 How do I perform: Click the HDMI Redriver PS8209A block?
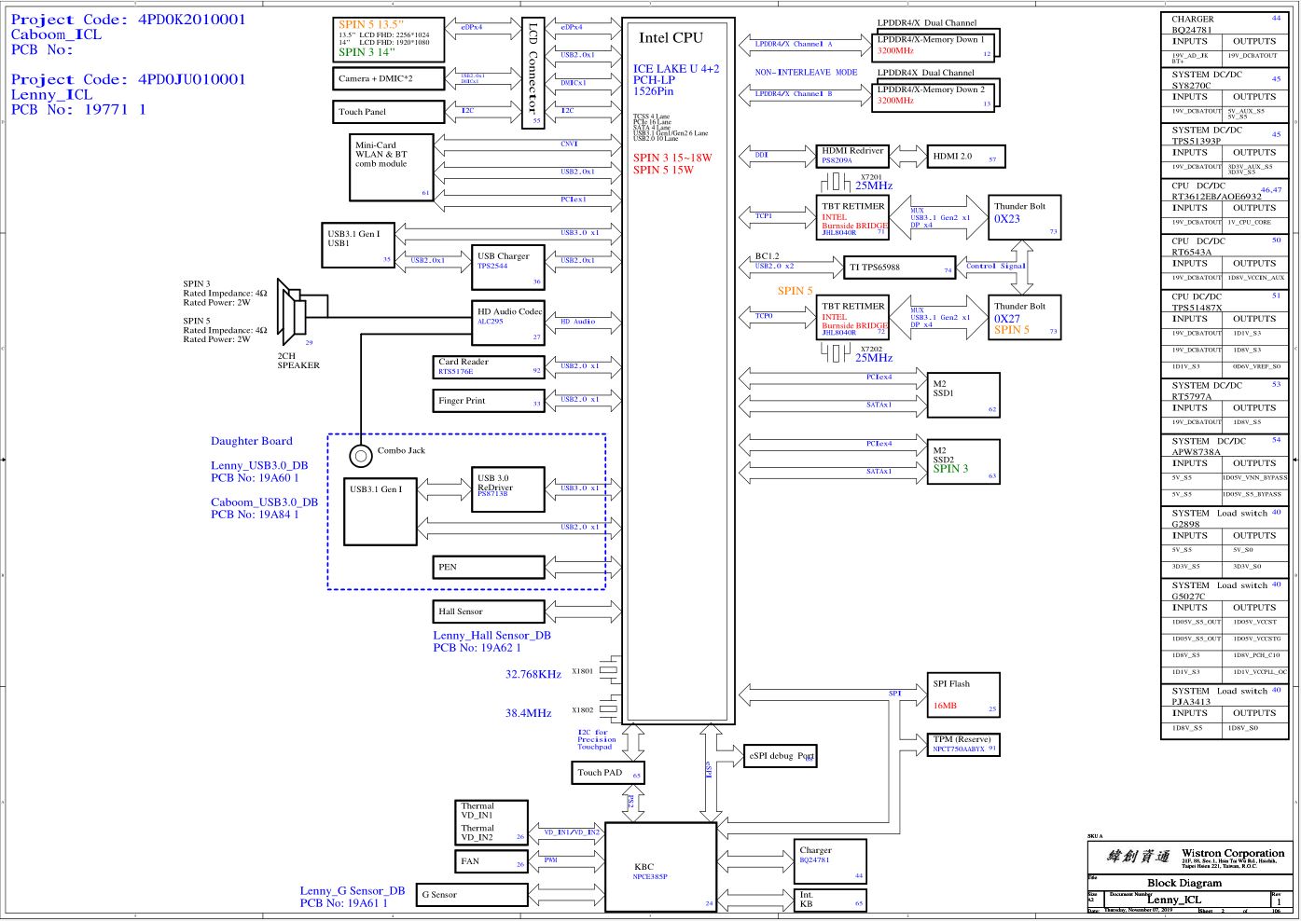click(x=852, y=156)
